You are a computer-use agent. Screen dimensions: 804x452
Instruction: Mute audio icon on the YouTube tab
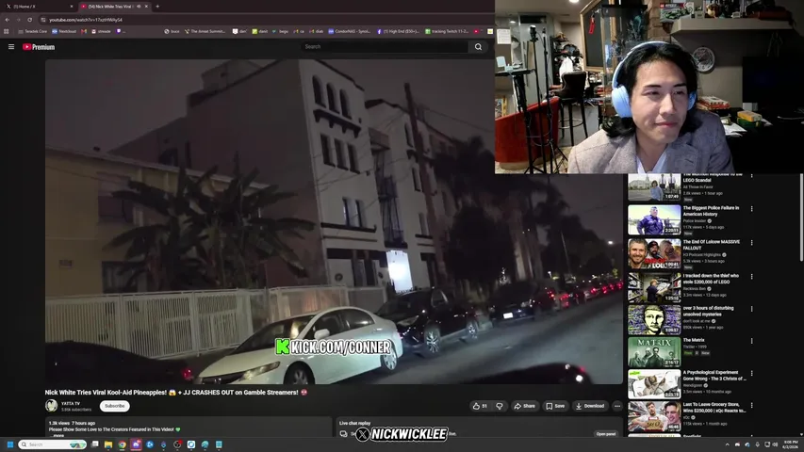pyautogui.click(x=139, y=7)
